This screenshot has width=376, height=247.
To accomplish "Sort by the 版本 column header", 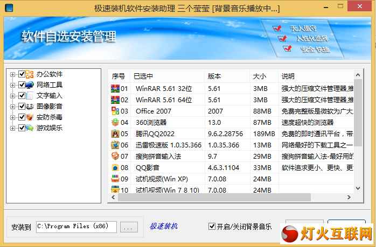I will coord(227,76).
